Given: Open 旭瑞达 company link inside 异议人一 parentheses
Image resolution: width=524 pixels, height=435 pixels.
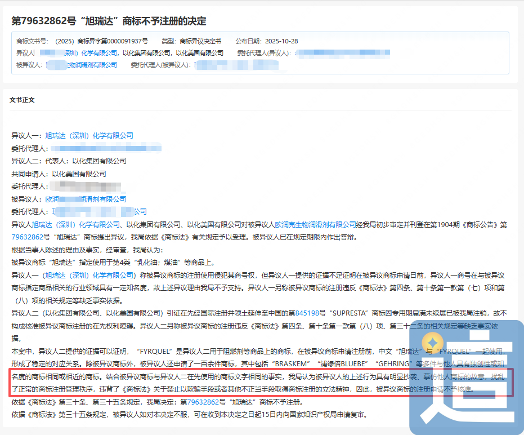Looking at the screenshot, I should click(x=89, y=276).
